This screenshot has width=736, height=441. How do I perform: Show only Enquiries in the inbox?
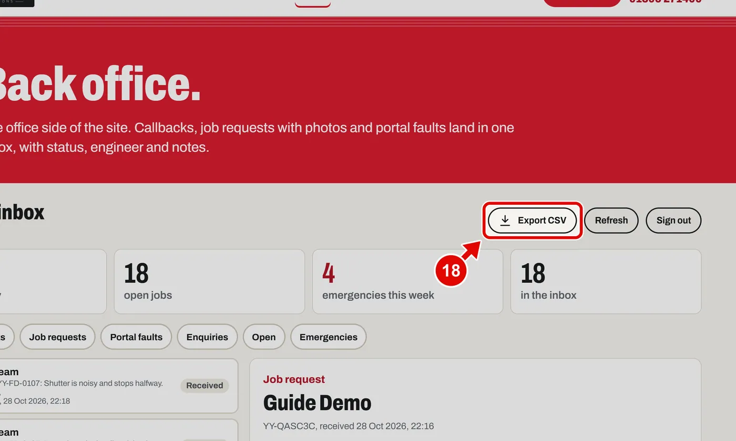(207, 337)
